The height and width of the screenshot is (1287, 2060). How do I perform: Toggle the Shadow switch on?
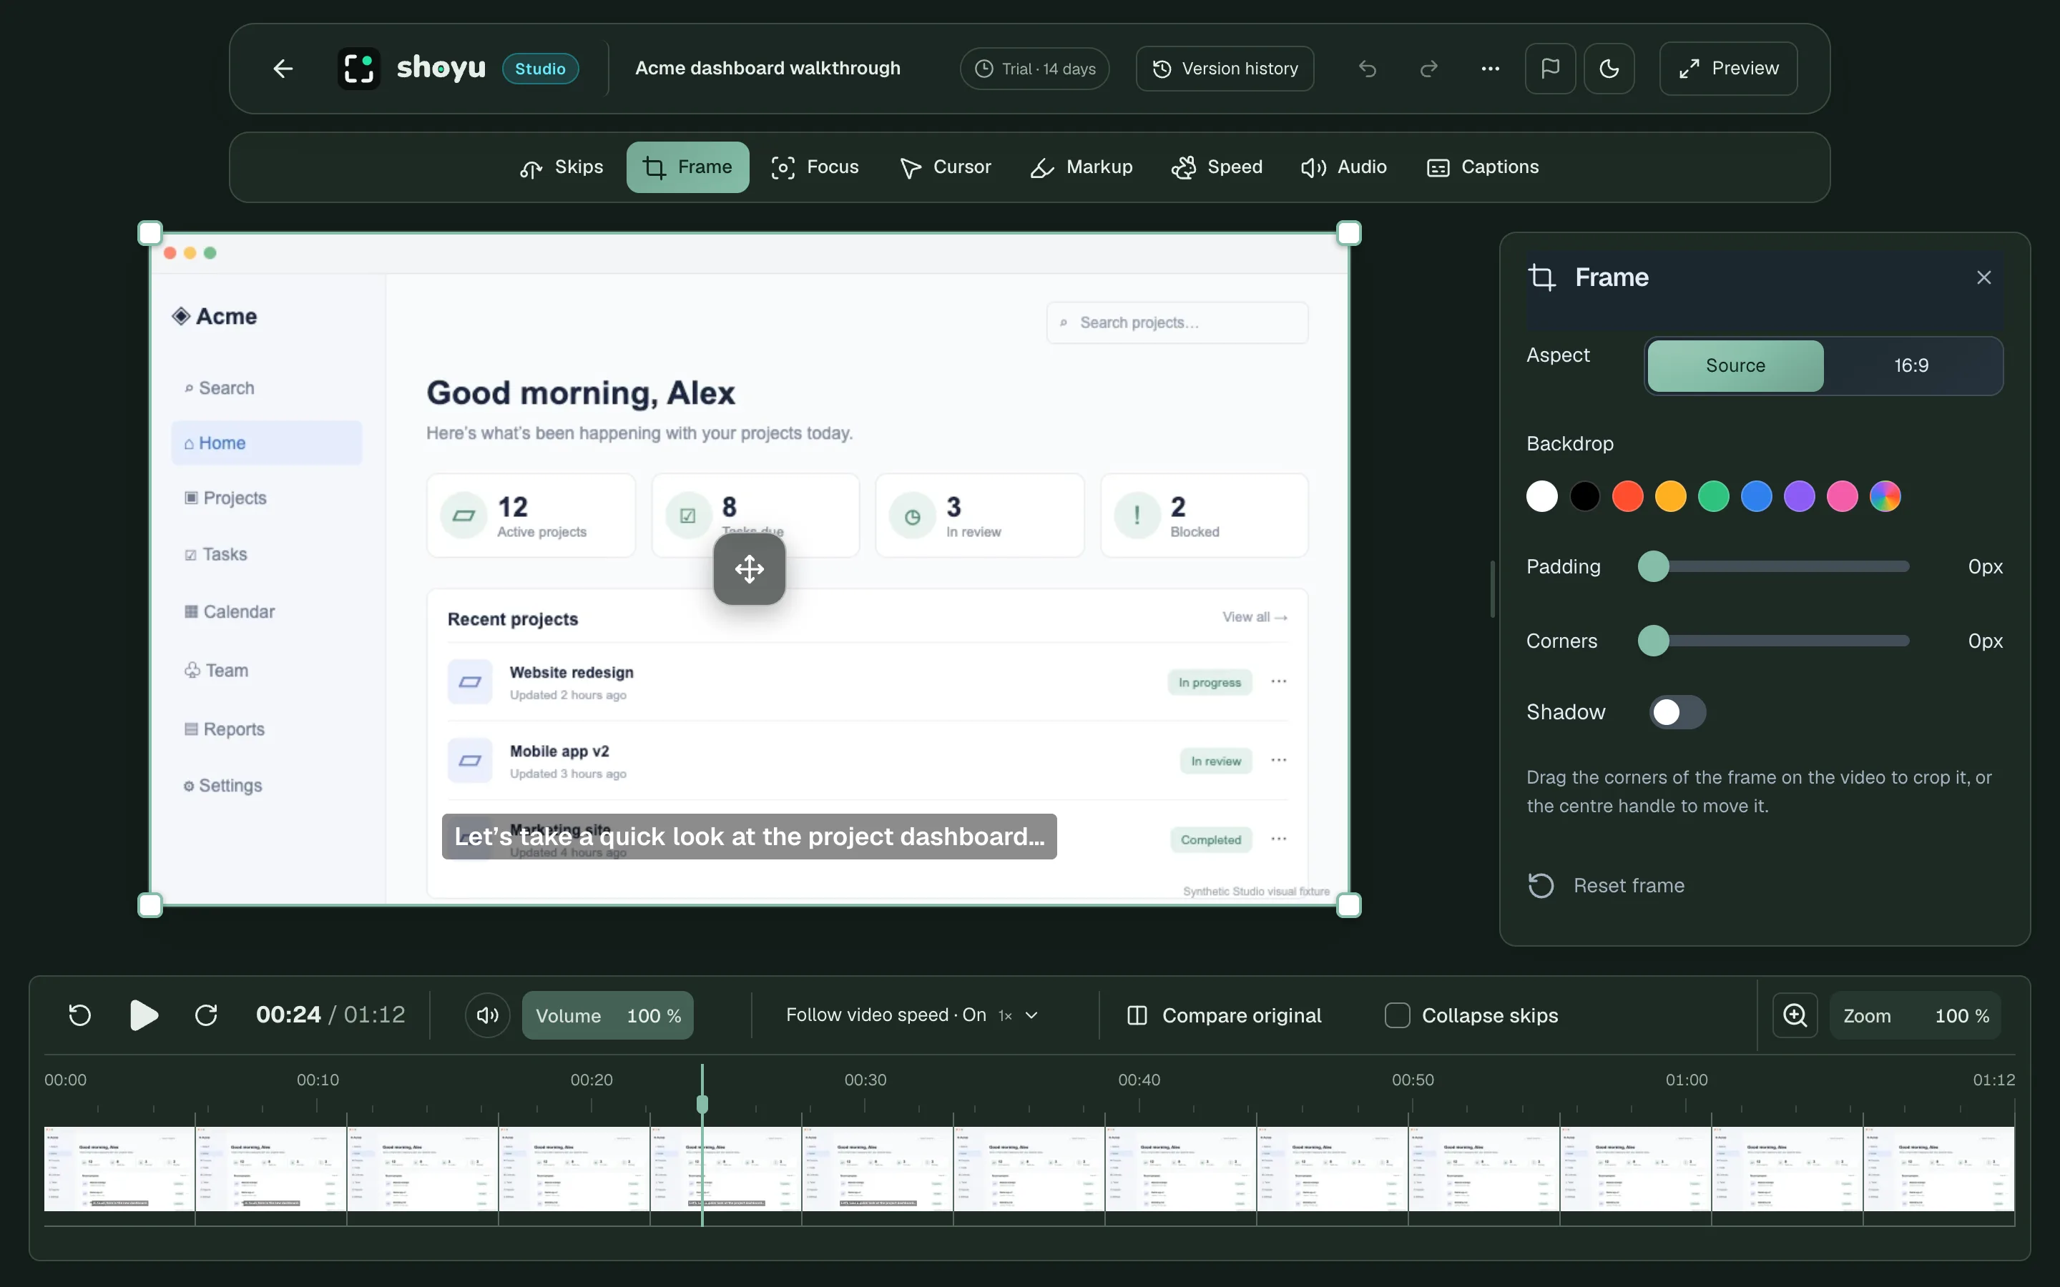1677,711
